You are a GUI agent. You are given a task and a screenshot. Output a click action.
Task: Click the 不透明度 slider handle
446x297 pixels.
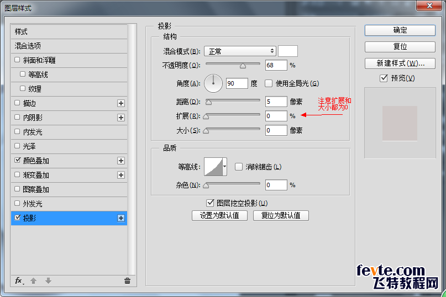point(243,66)
